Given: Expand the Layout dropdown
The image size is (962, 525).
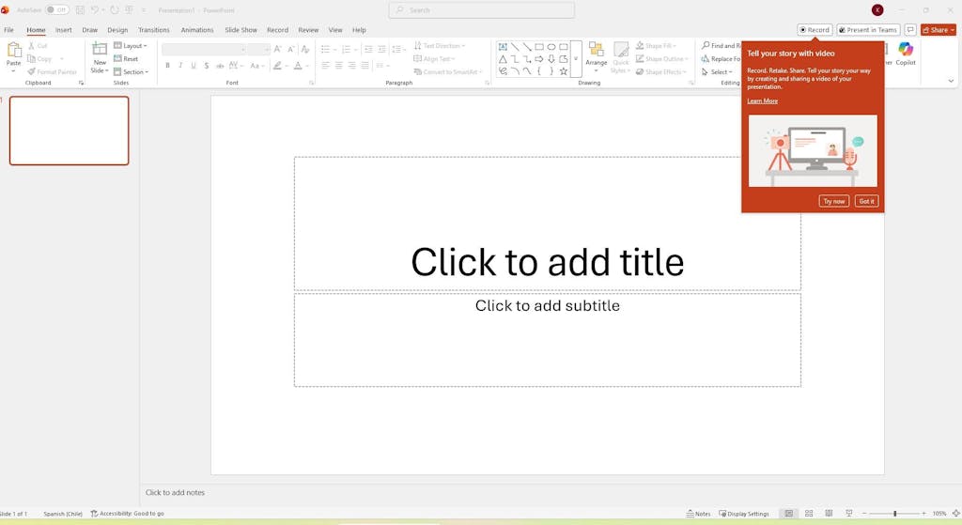Looking at the screenshot, I should 131,45.
